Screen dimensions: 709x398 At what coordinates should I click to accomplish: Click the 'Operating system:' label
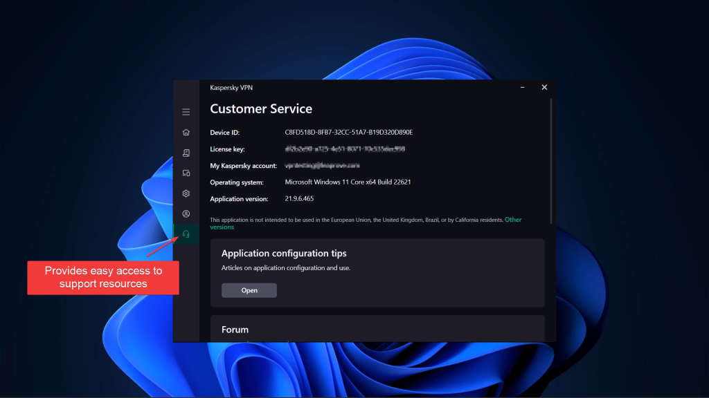(237, 182)
